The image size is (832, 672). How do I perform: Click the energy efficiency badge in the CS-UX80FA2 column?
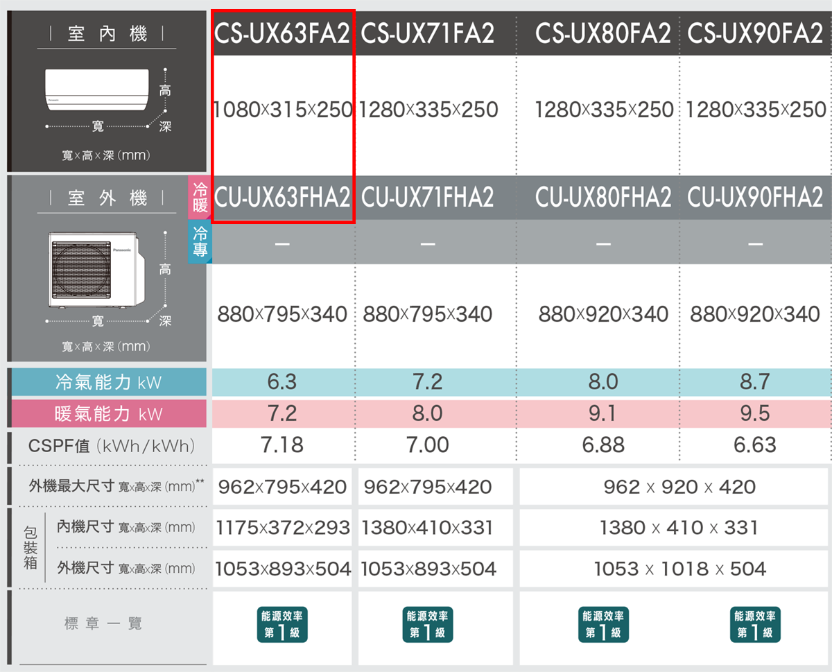pos(603,625)
